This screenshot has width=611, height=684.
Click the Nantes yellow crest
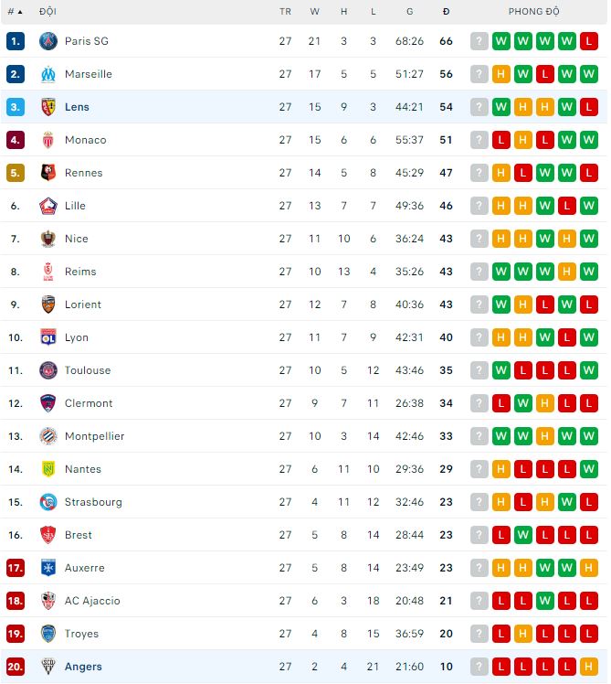coord(48,469)
